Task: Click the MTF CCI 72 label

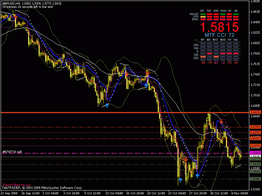Action: (219, 35)
